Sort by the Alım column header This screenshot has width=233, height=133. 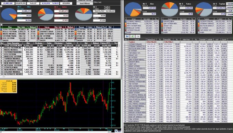click(x=28, y=43)
